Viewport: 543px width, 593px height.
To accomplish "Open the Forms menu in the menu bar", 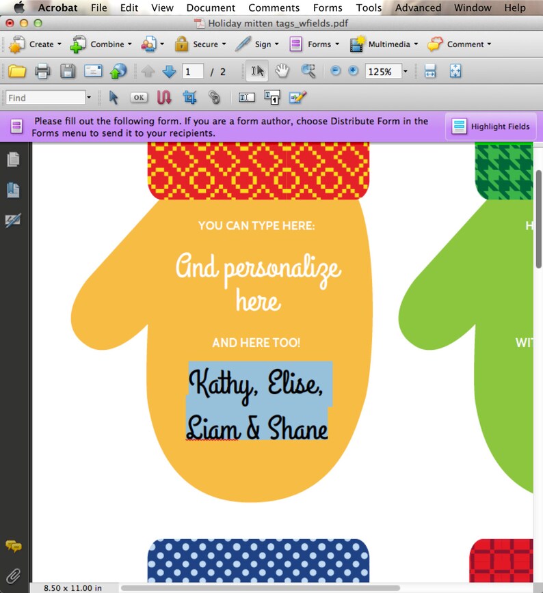I will [328, 8].
